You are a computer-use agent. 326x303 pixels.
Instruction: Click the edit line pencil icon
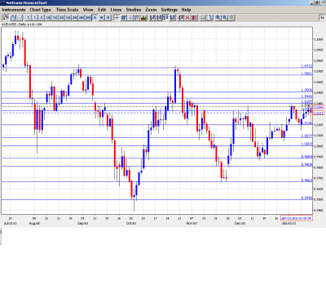pos(181,18)
